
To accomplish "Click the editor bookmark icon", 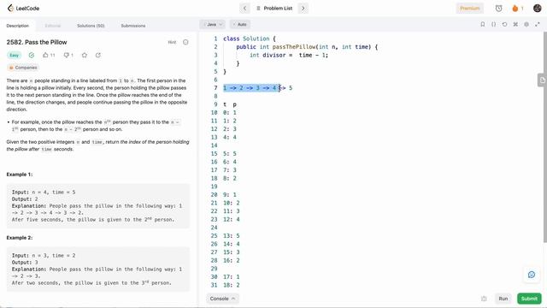I will (x=483, y=25).
